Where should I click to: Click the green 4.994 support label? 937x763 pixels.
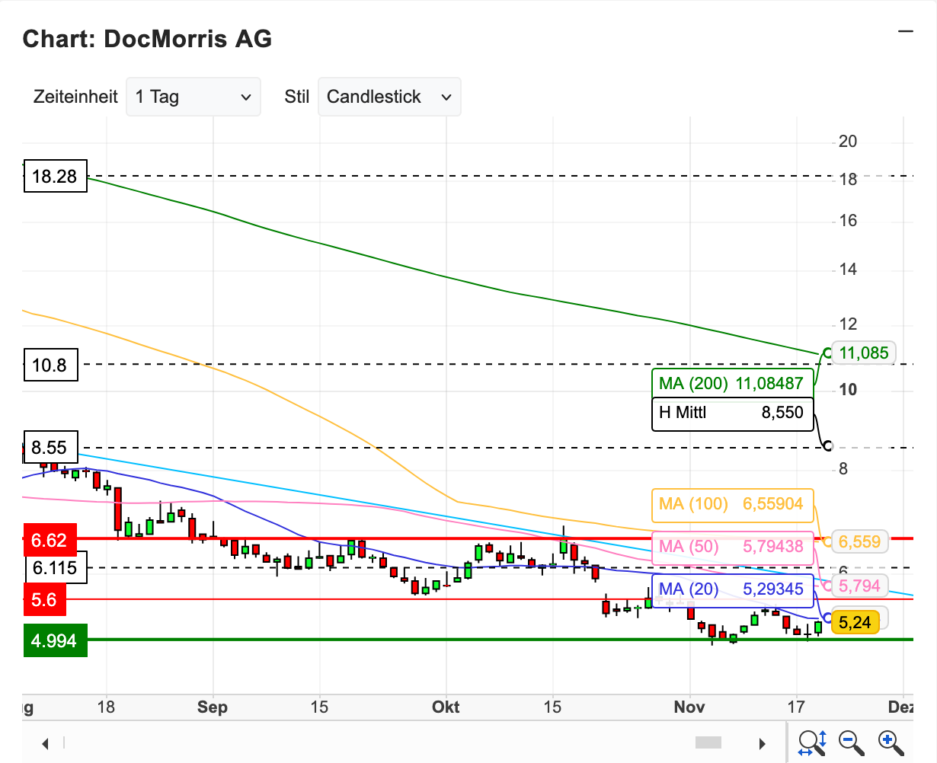coord(55,640)
